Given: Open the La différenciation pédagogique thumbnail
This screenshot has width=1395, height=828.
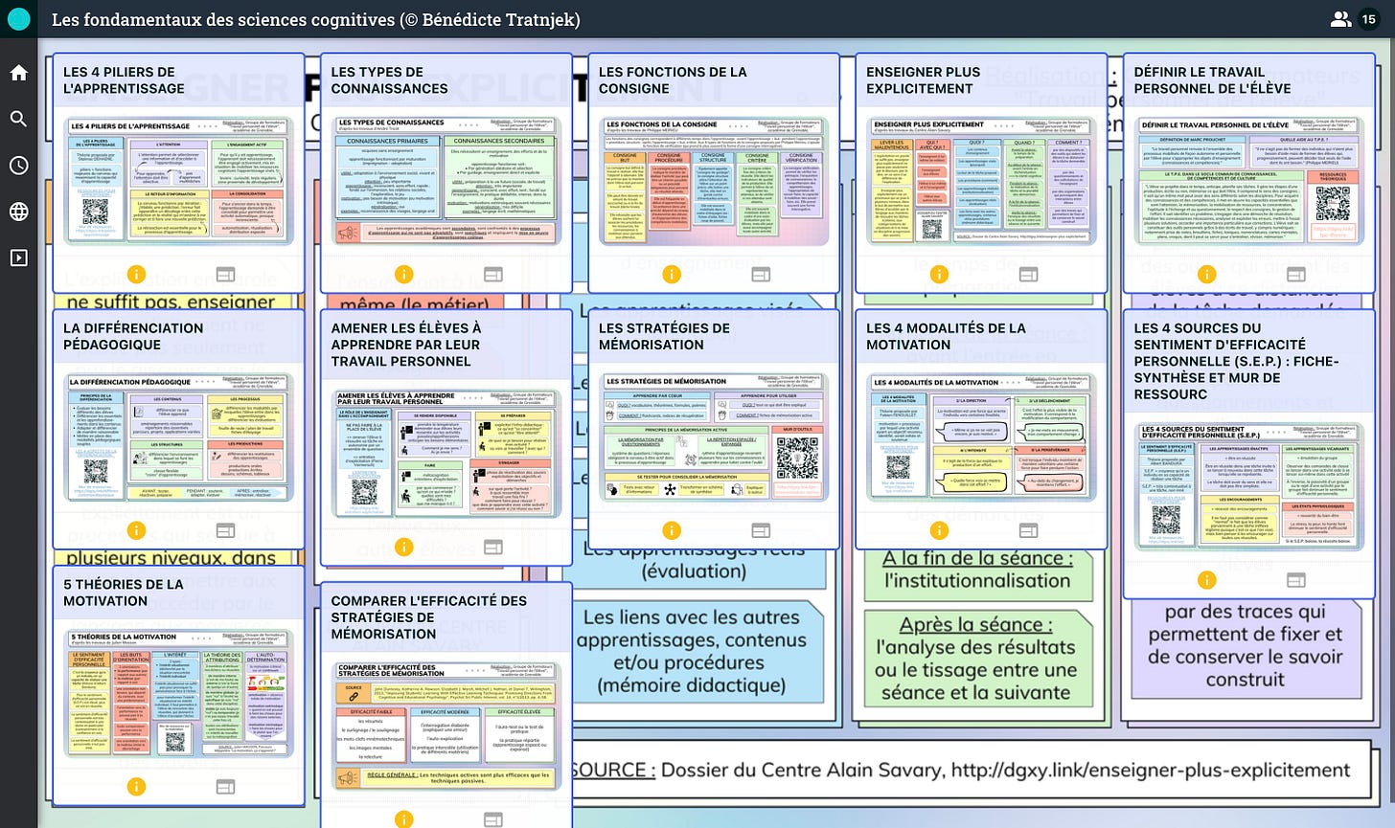Looking at the screenshot, I should tap(179, 438).
